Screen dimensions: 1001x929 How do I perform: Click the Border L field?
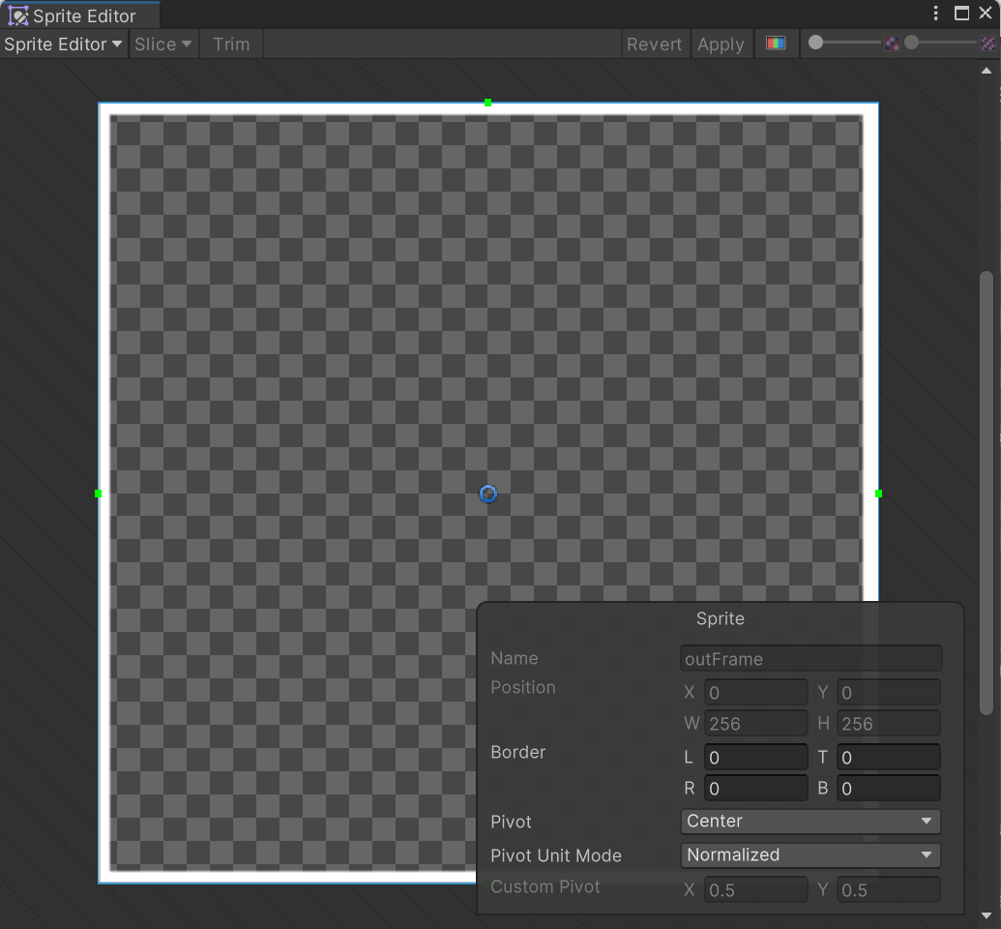click(x=756, y=757)
